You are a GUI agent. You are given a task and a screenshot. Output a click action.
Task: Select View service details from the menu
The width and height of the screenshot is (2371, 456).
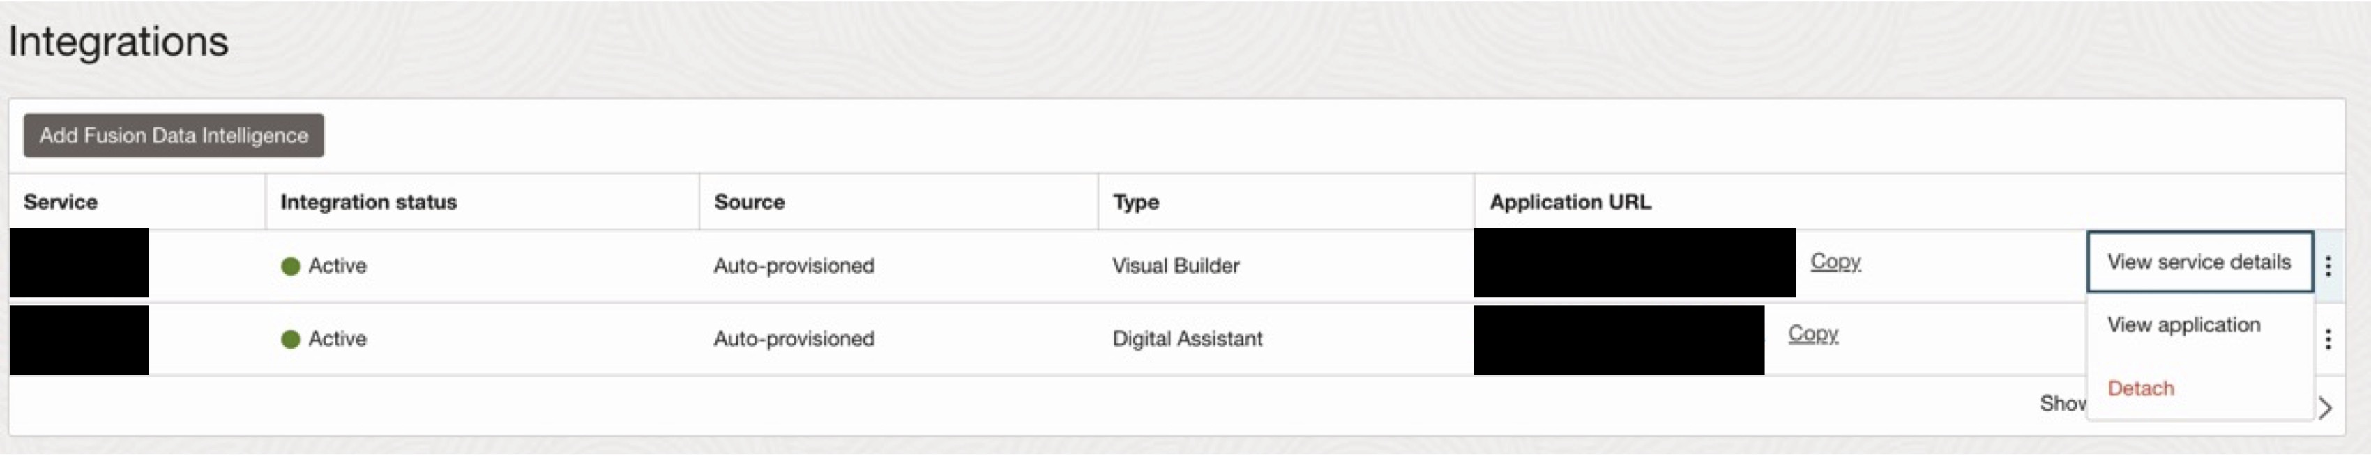coord(2200,261)
